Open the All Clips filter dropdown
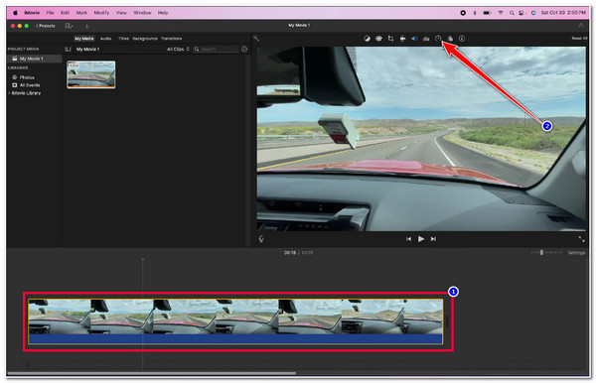Image resolution: width=596 pixels, height=383 pixels. pos(178,49)
